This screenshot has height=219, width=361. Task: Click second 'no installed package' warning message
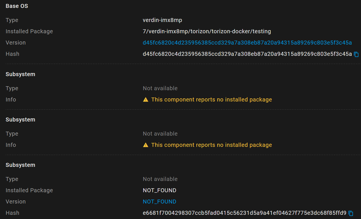point(211,145)
